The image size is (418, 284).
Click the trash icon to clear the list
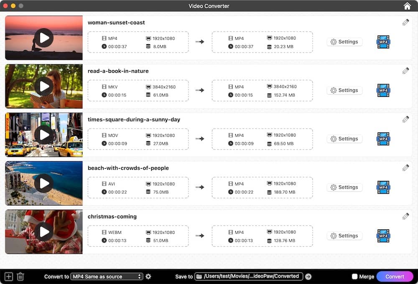coord(20,276)
